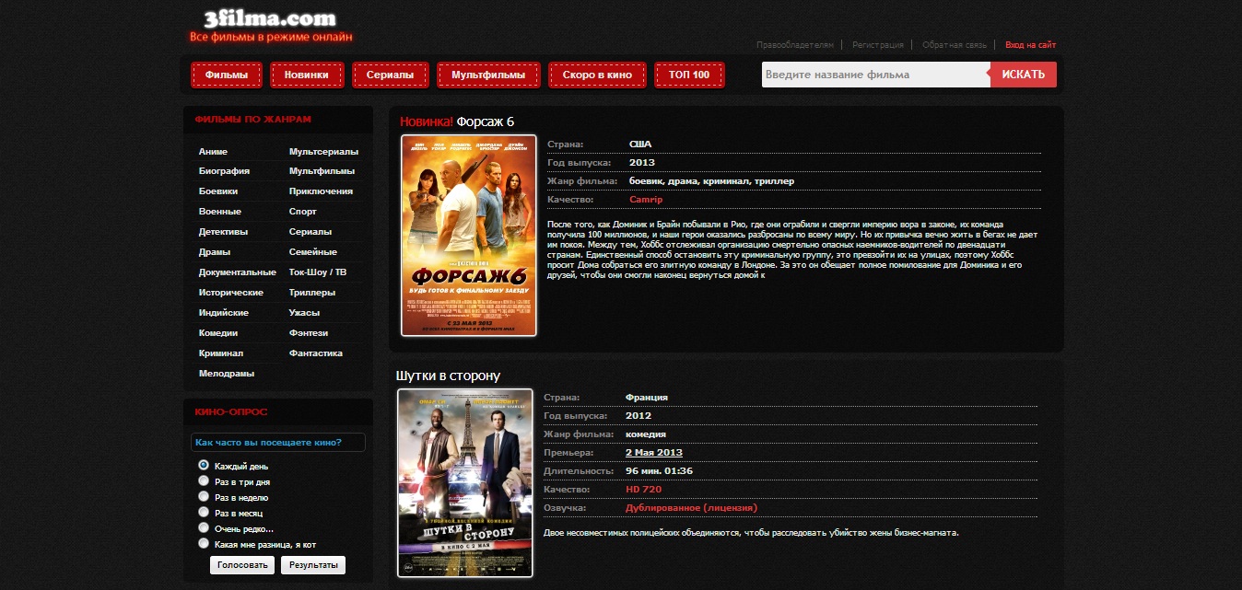The height and width of the screenshot is (590, 1242).
Task: Open Мультфильмы in the genre sidebar
Action: pyautogui.click(x=322, y=171)
